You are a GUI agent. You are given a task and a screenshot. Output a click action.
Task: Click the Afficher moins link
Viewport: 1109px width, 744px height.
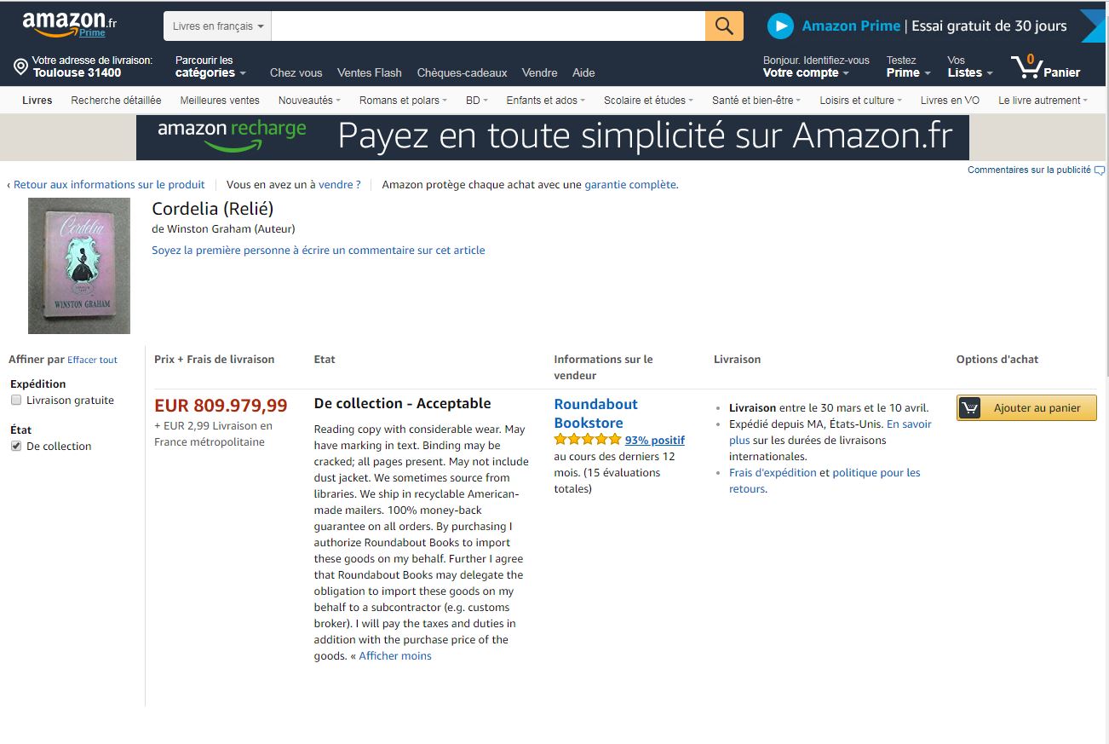[395, 656]
